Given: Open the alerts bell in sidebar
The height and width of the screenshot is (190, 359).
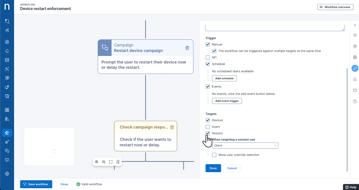Looking at the screenshot, I should 7,51.
